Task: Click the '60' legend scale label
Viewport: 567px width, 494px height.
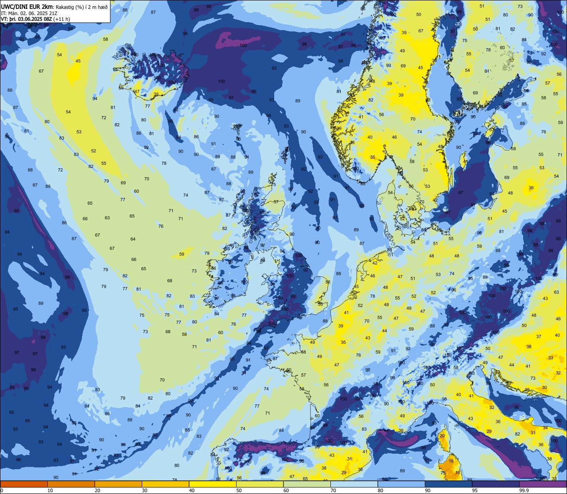Action: point(286,490)
